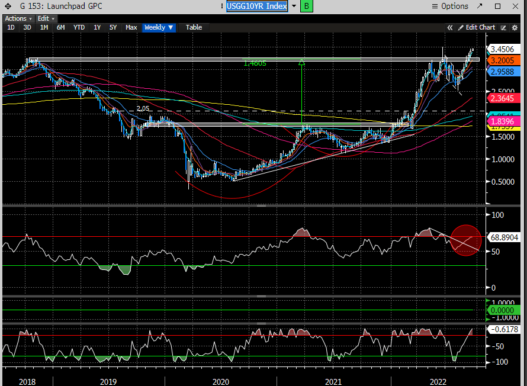Screen dimensions: 527x386
Task: Click the annotation checklist icon beside Edit Chart
Action: (503, 27)
